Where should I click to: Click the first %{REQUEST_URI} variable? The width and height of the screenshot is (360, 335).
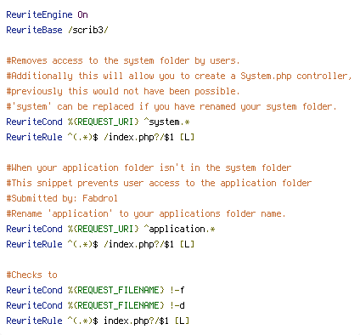(104, 122)
